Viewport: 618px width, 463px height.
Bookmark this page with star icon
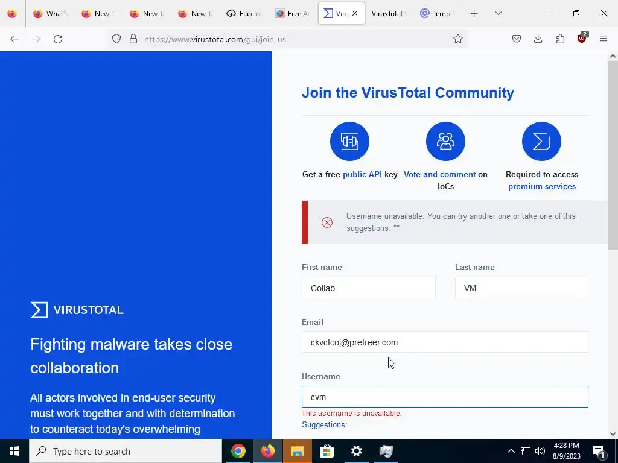pyautogui.click(x=457, y=39)
